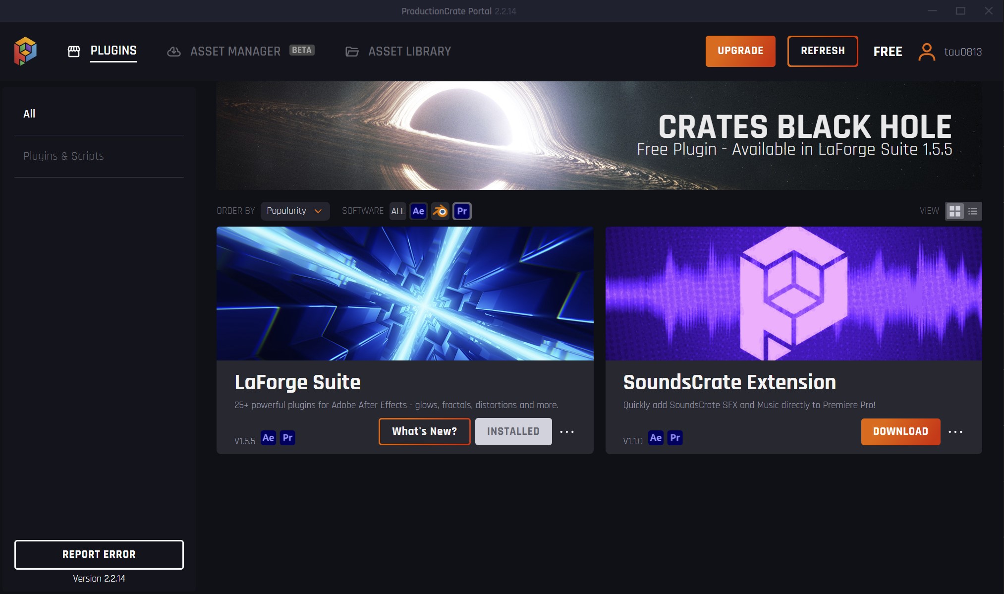The image size is (1004, 594).
Task: Filter plugins by Premiere Pro icon
Action: [462, 211]
